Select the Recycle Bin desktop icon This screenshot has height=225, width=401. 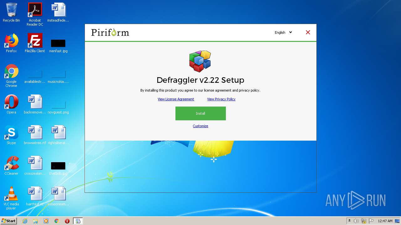click(x=11, y=13)
